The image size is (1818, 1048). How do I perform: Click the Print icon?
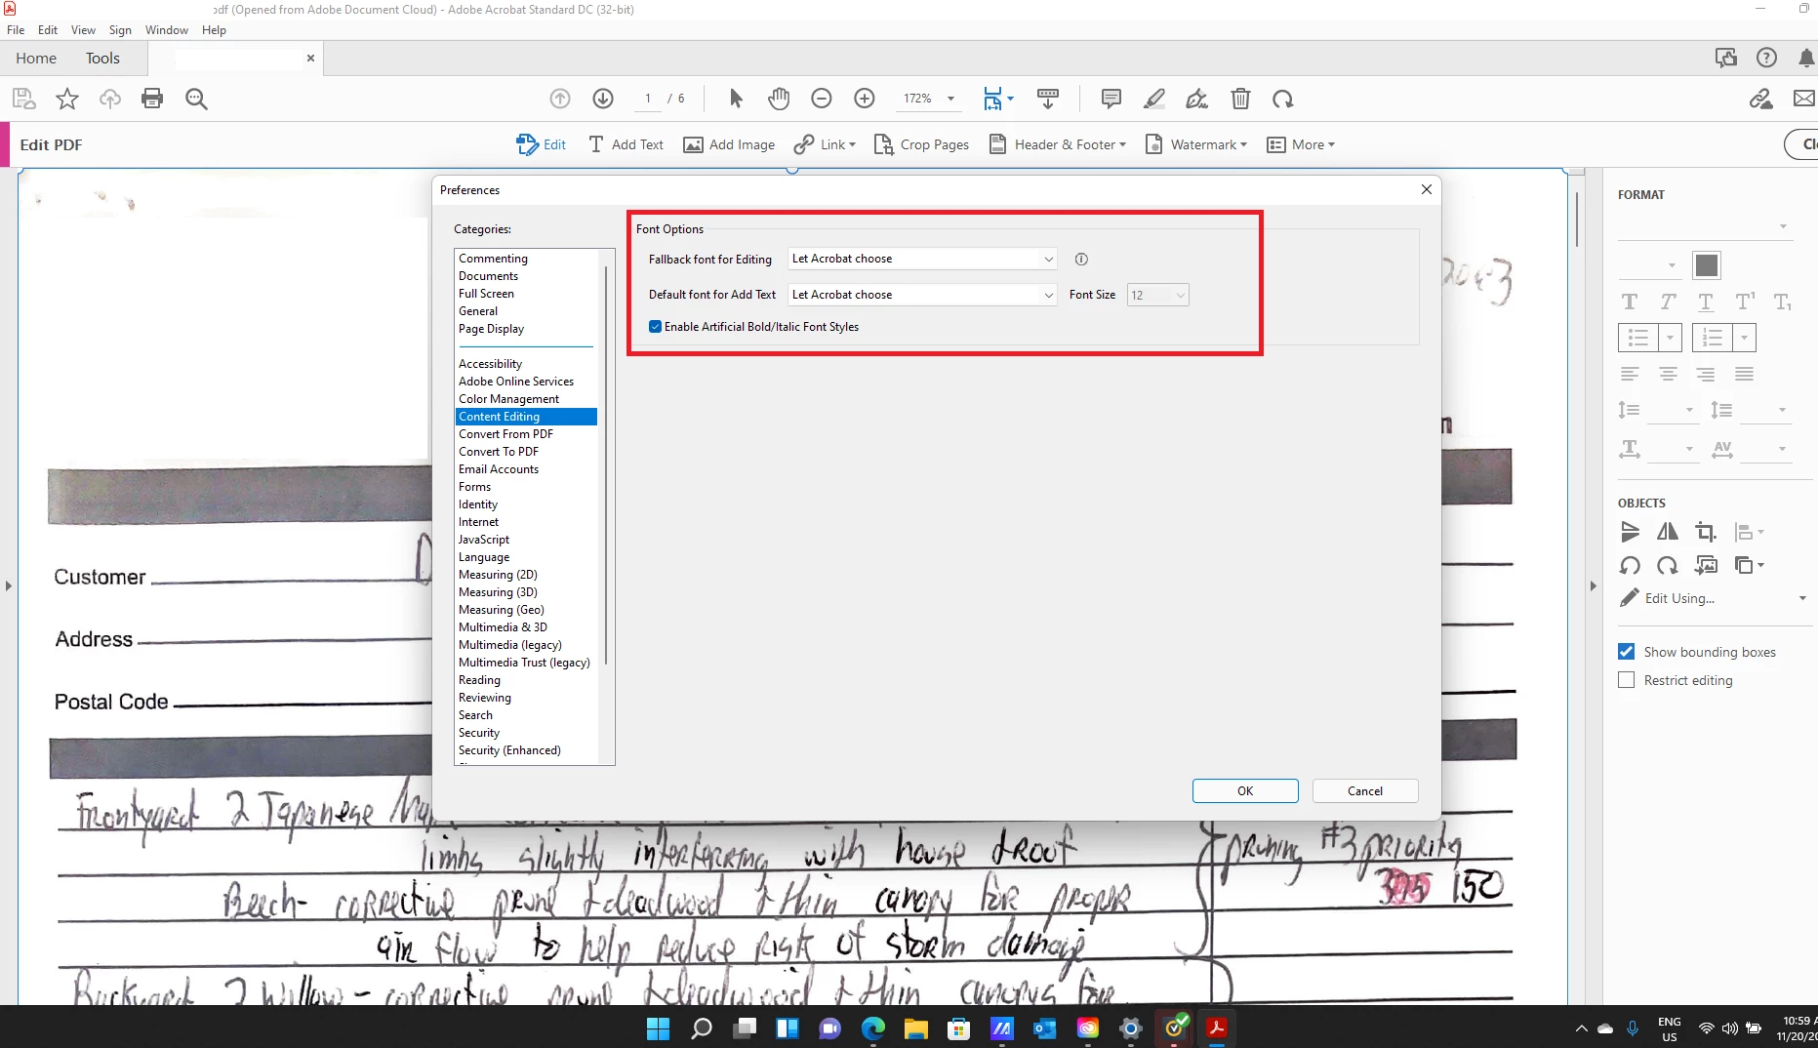tap(152, 99)
